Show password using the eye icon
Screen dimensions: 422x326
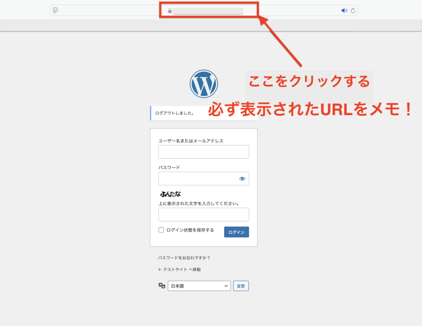(x=242, y=178)
